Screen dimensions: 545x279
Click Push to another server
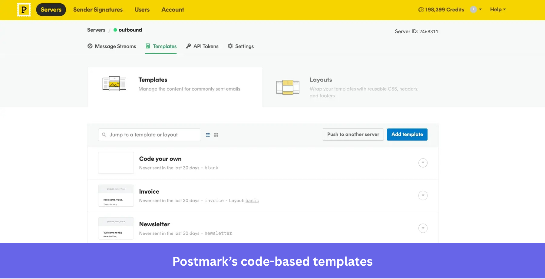coord(353,135)
